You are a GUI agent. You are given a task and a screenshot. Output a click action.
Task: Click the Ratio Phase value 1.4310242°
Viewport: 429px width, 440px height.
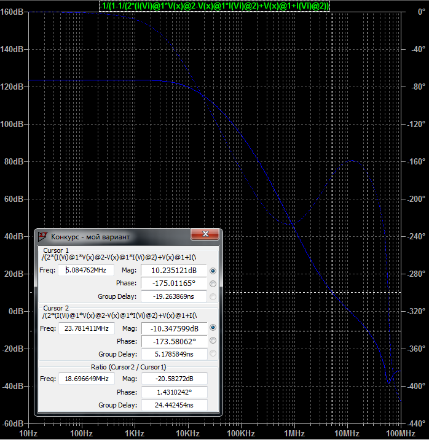click(x=175, y=392)
